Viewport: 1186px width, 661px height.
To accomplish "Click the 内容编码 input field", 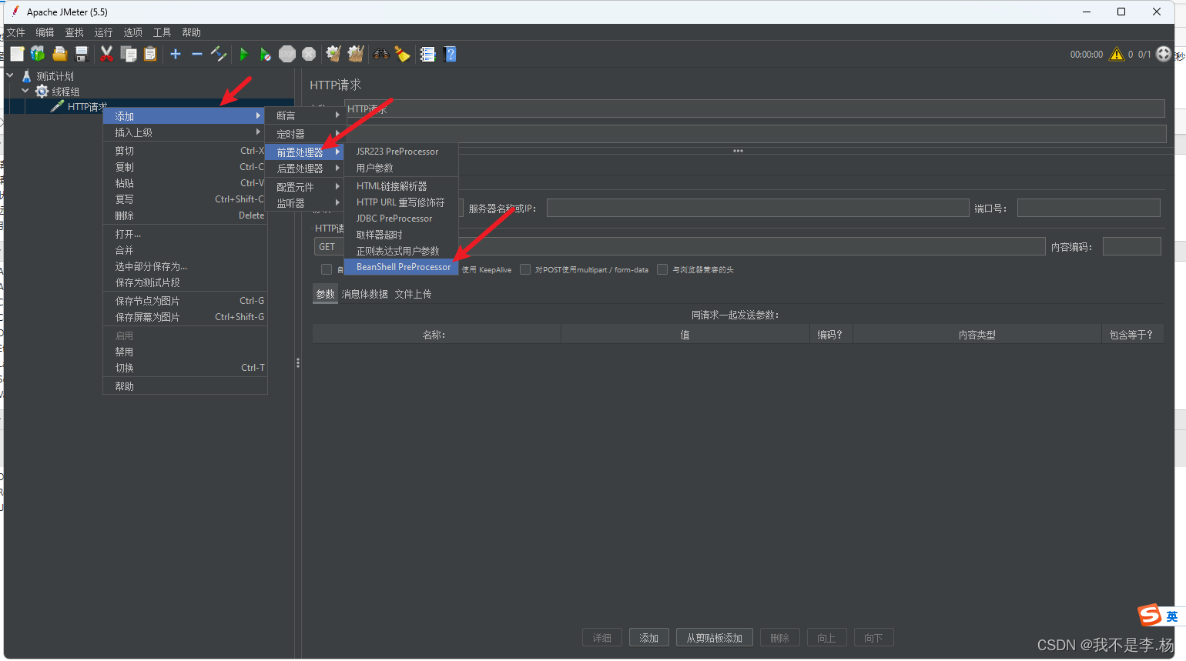I will [x=1131, y=246].
